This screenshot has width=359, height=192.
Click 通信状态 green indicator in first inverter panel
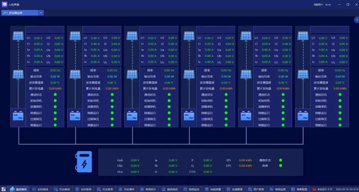(x=55, y=95)
